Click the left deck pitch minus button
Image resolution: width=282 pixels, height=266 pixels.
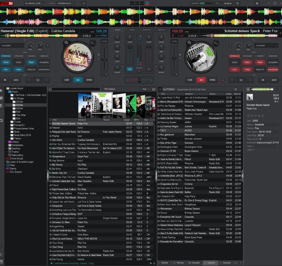click(x=102, y=74)
